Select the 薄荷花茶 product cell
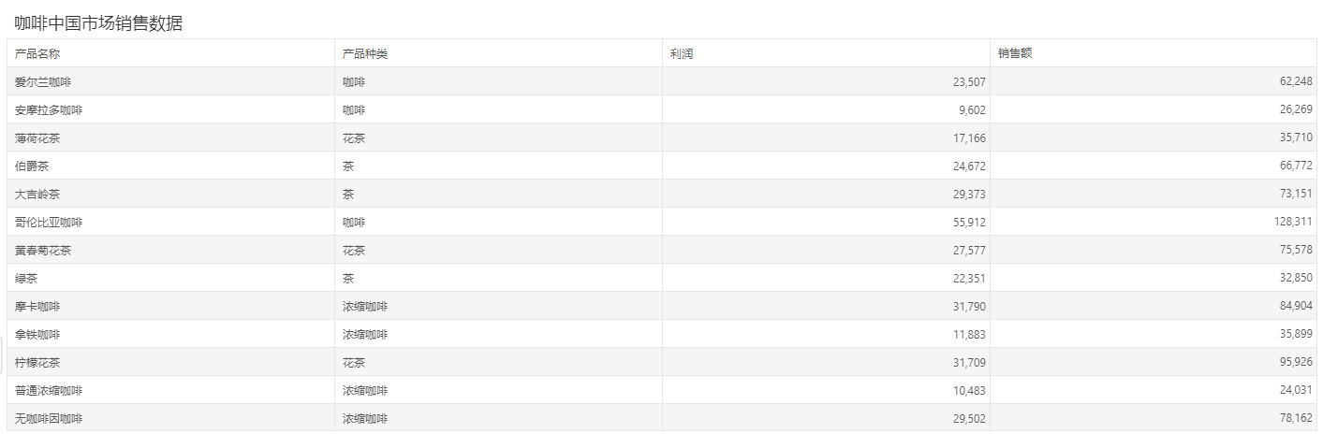 [x=170, y=137]
